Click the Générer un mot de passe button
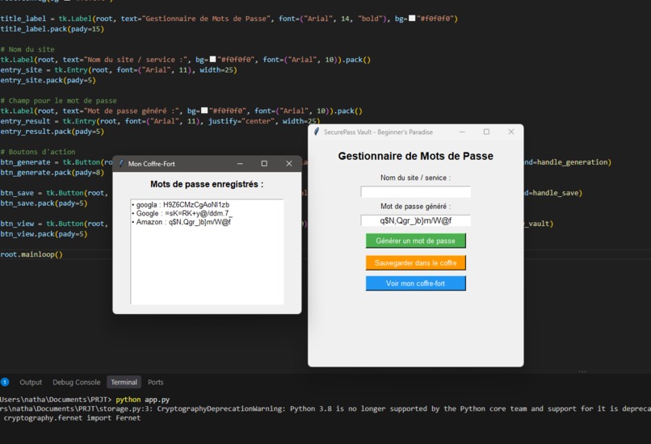This screenshot has width=651, height=444. click(416, 241)
